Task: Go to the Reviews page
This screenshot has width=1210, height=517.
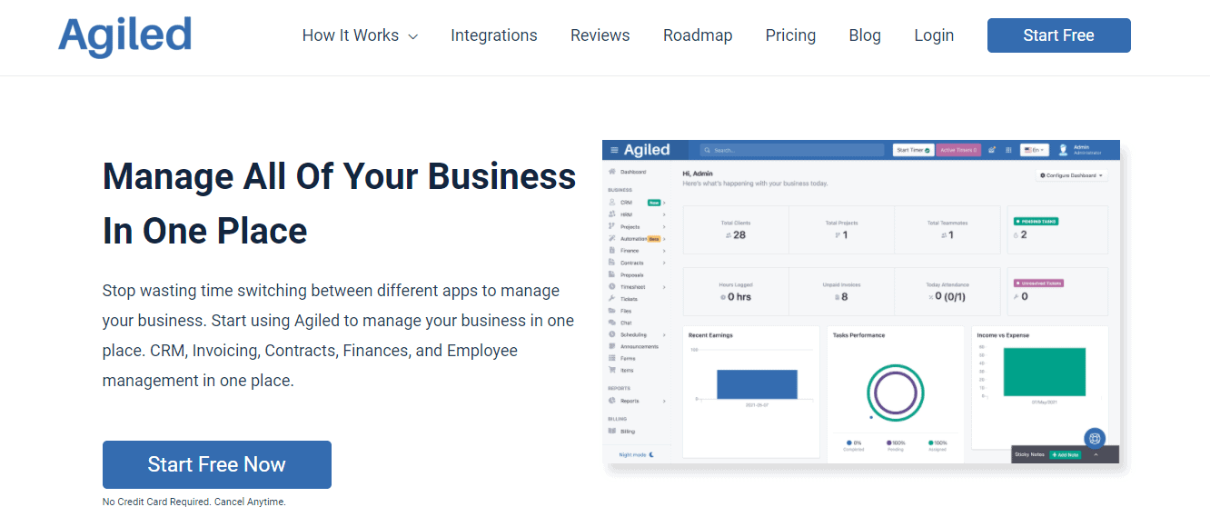Action: [x=600, y=35]
